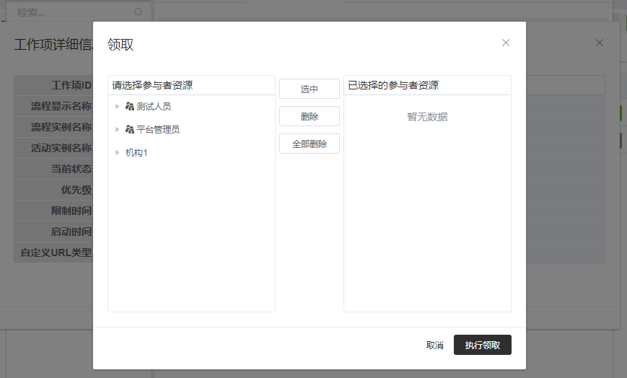Screen dimensions: 627x378
Task: Click the 暂无数据 placeholder text
Action: point(427,117)
